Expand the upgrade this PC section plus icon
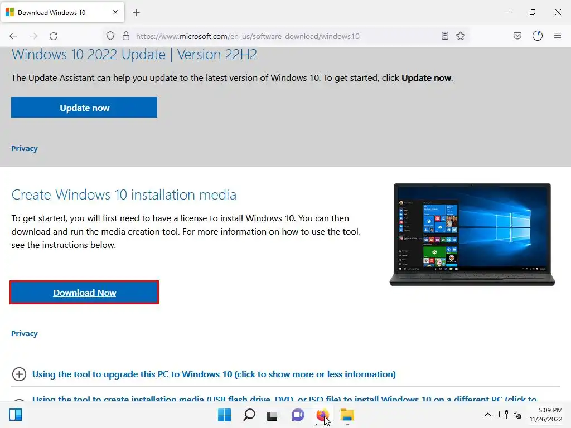571x428 pixels. [x=20, y=374]
